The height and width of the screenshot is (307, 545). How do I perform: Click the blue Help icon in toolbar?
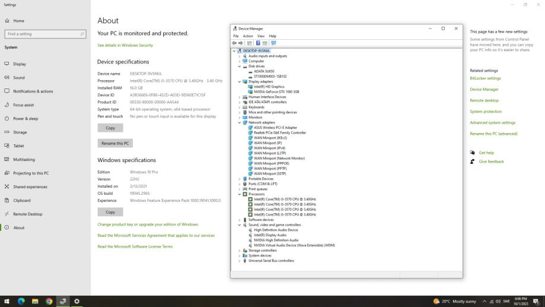[x=258, y=43]
